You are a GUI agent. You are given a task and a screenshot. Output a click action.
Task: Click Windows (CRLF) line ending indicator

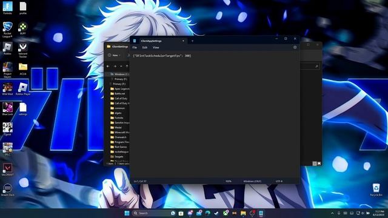[x=252, y=181]
